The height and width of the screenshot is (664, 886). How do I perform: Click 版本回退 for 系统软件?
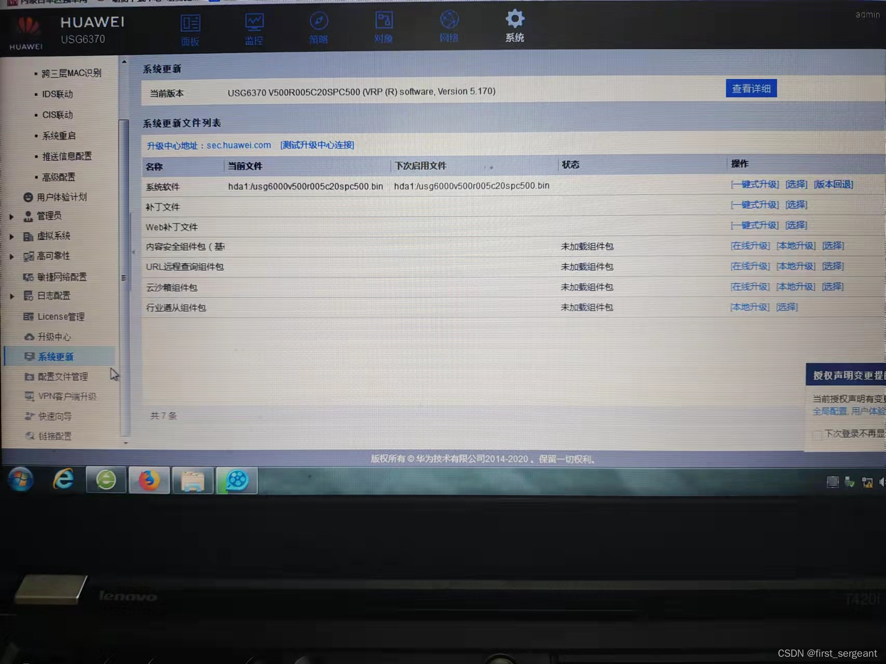[833, 184]
